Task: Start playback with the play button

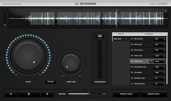Action: 29,94
